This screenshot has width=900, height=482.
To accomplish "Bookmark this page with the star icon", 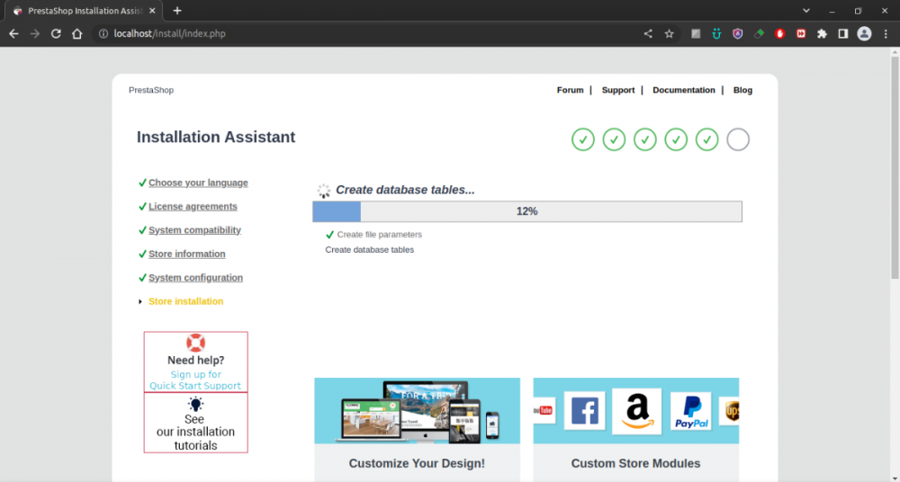I will tap(669, 33).
